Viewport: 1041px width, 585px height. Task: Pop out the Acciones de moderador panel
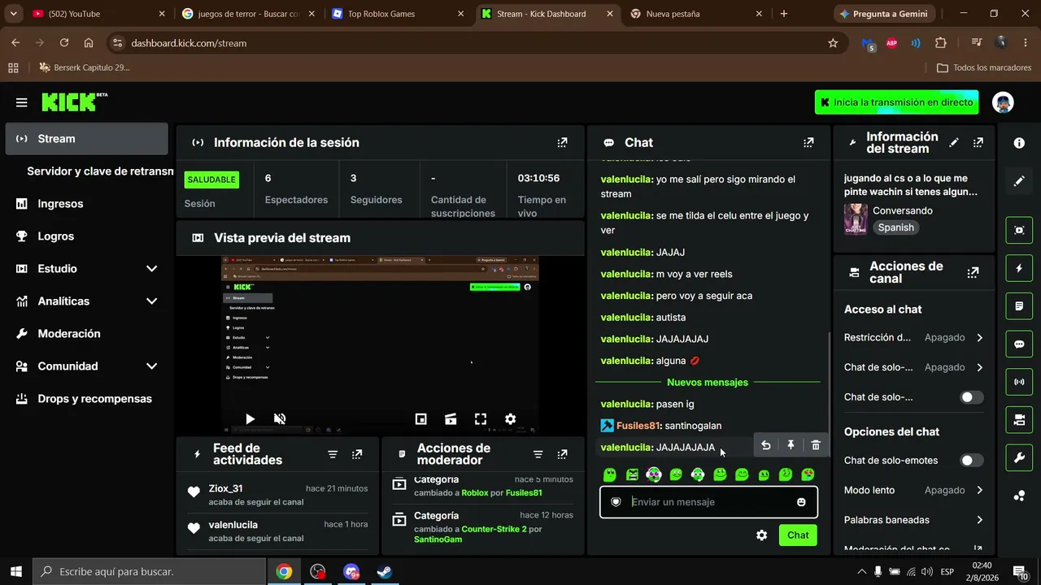[x=562, y=454]
